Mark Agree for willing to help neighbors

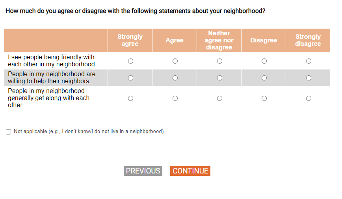[175, 78]
